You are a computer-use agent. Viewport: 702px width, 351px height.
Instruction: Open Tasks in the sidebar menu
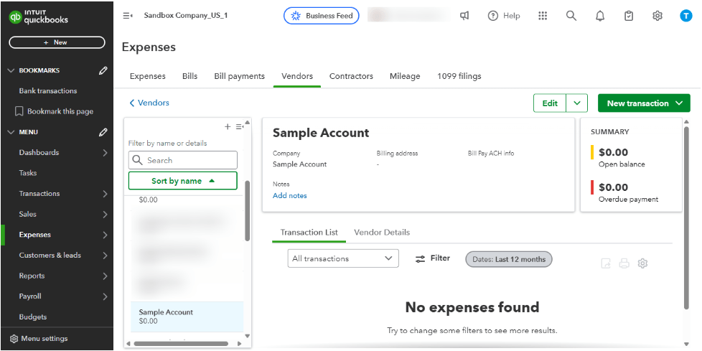pos(28,173)
